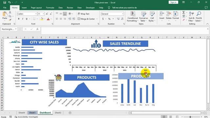The height and width of the screenshot is (118, 210).
Task: Open the font size 11 dropdown
Action: click(x=43, y=14)
